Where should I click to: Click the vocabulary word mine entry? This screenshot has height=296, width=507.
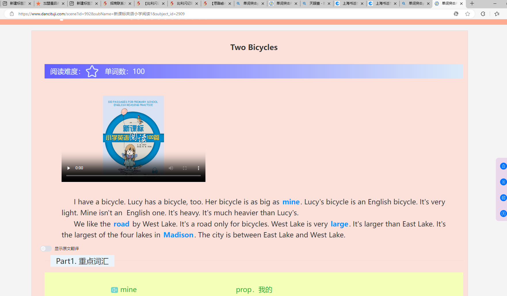pyautogui.click(x=128, y=290)
